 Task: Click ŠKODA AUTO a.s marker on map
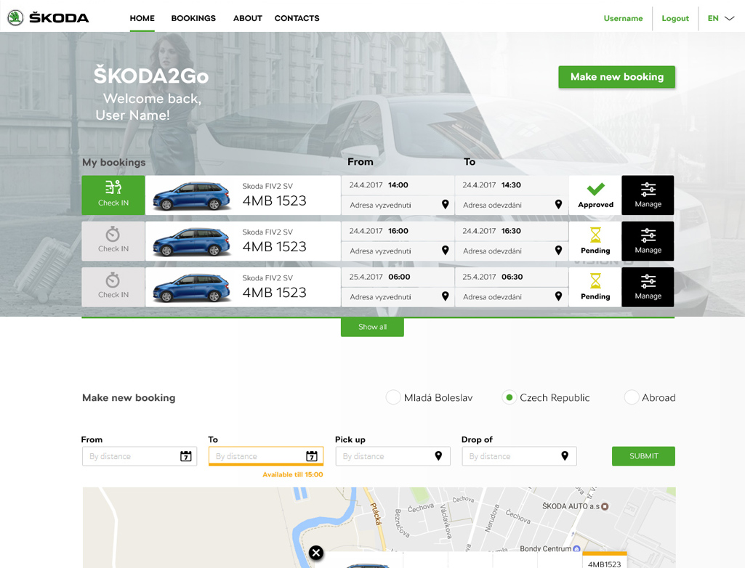(605, 507)
